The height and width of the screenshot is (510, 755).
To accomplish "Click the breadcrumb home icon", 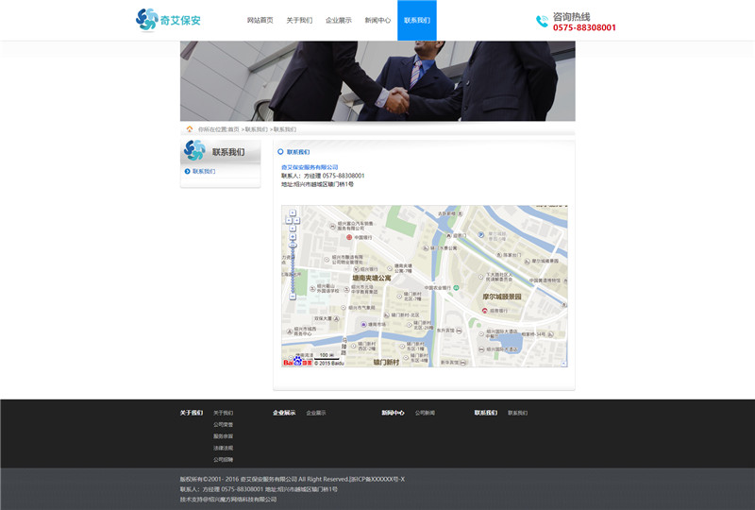I will (190, 129).
